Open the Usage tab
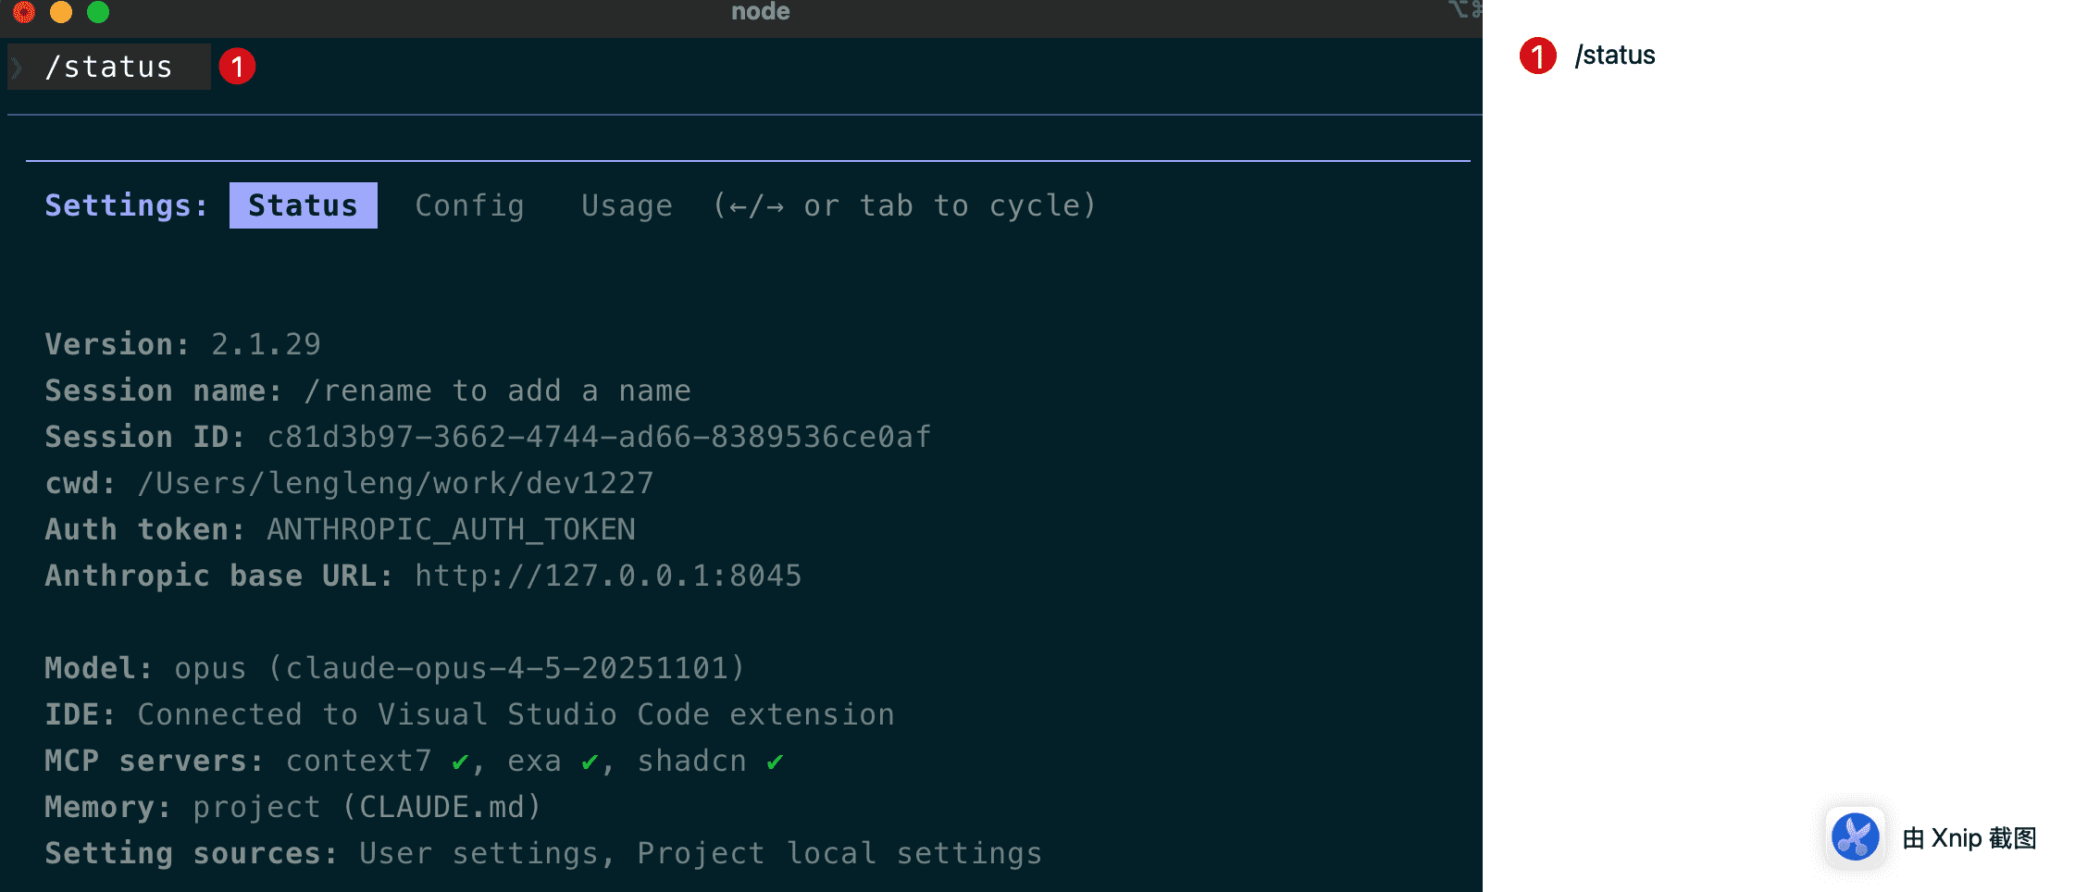This screenshot has width=2075, height=892. [x=627, y=205]
